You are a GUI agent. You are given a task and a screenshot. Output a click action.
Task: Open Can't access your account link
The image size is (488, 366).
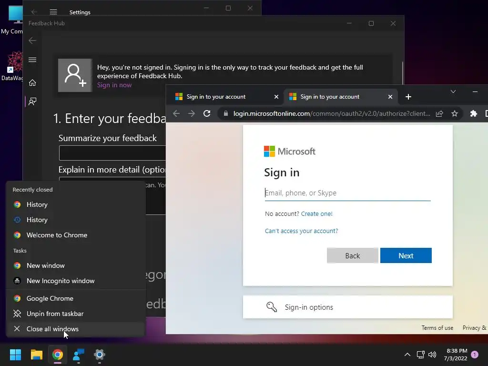301,231
